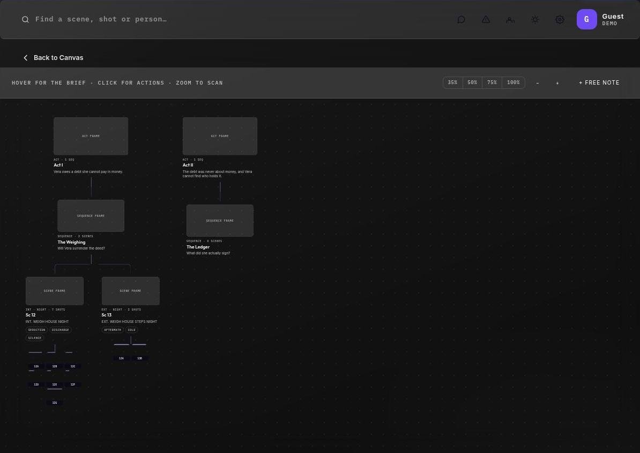
Task: Decrease zoom with the minus button
Action: click(x=538, y=83)
